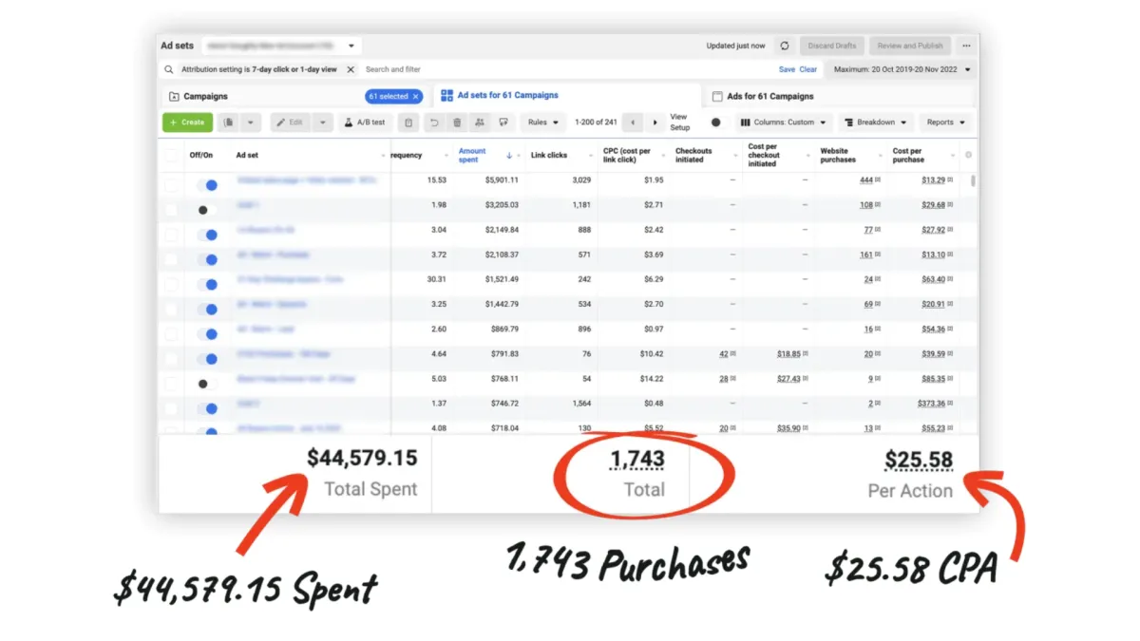Check the box for $791.83 row
Image resolution: width=1140 pixels, height=641 pixels.
[171, 359]
